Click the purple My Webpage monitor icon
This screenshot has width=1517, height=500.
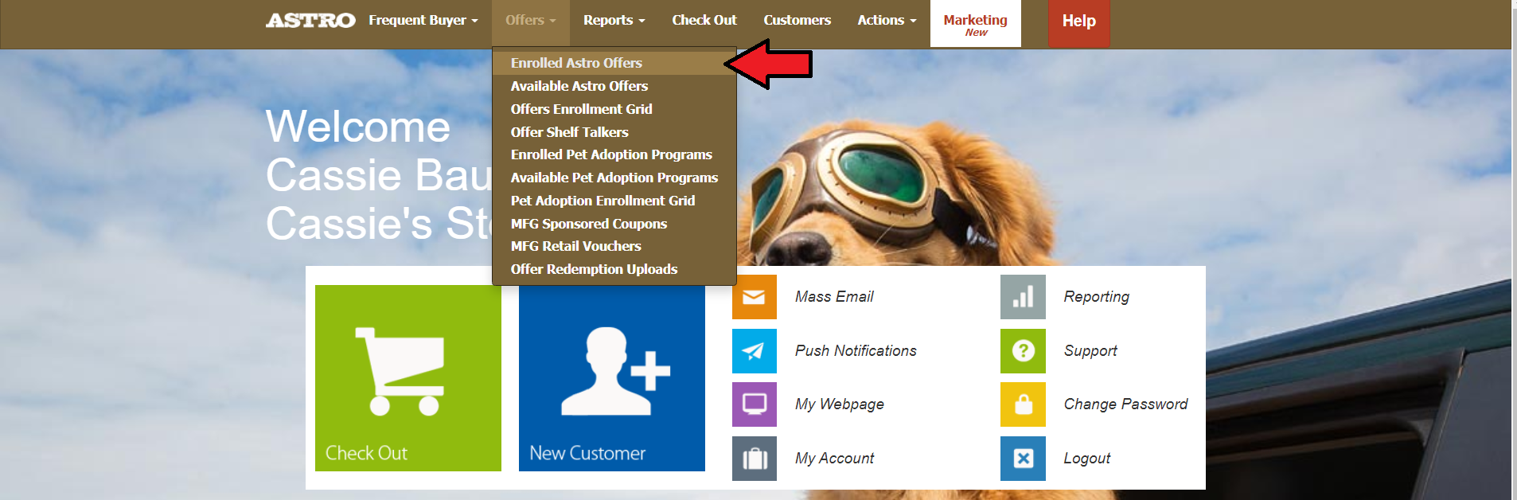[754, 404]
